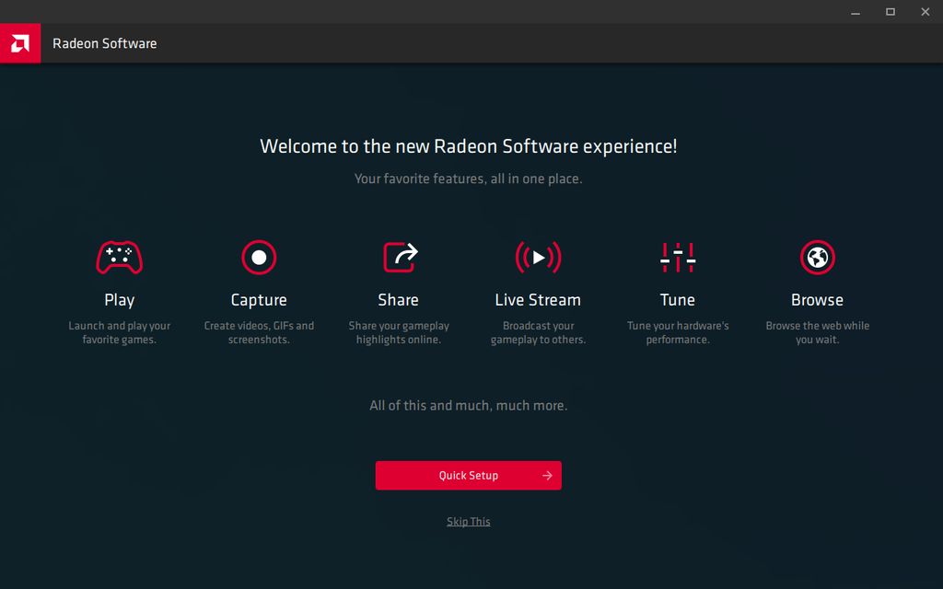
Task: Minimize the Radeon Software window
Action: (856, 12)
